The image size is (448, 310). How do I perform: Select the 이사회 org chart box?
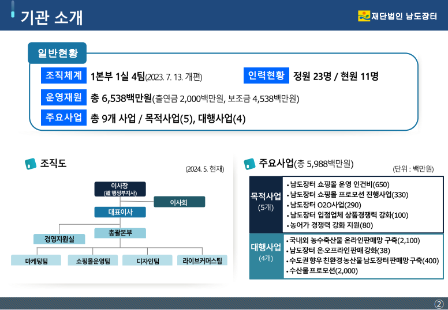(x=179, y=202)
